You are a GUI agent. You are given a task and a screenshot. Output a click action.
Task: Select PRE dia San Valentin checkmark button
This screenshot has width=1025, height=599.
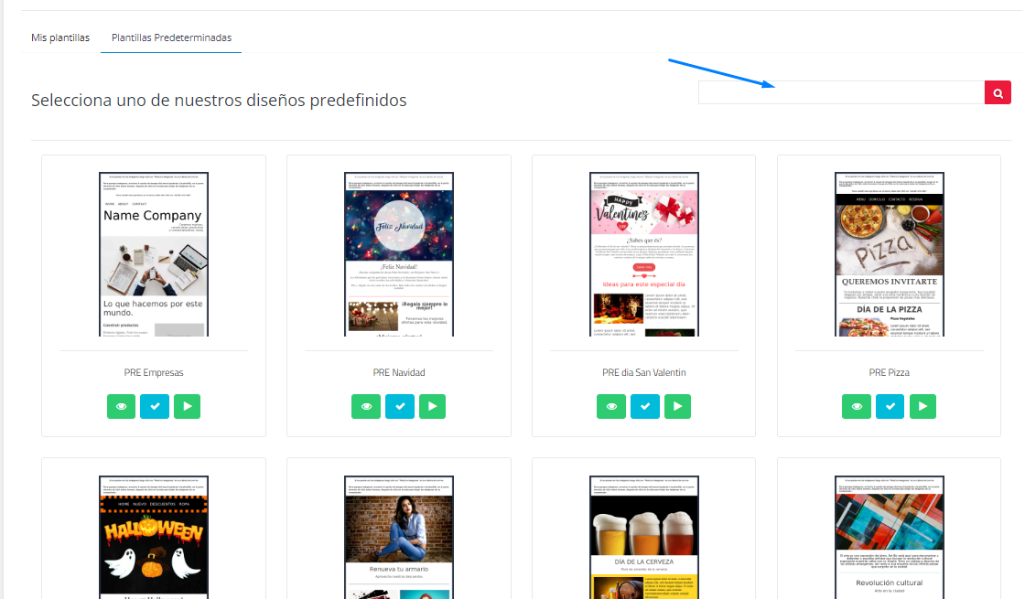click(x=644, y=406)
